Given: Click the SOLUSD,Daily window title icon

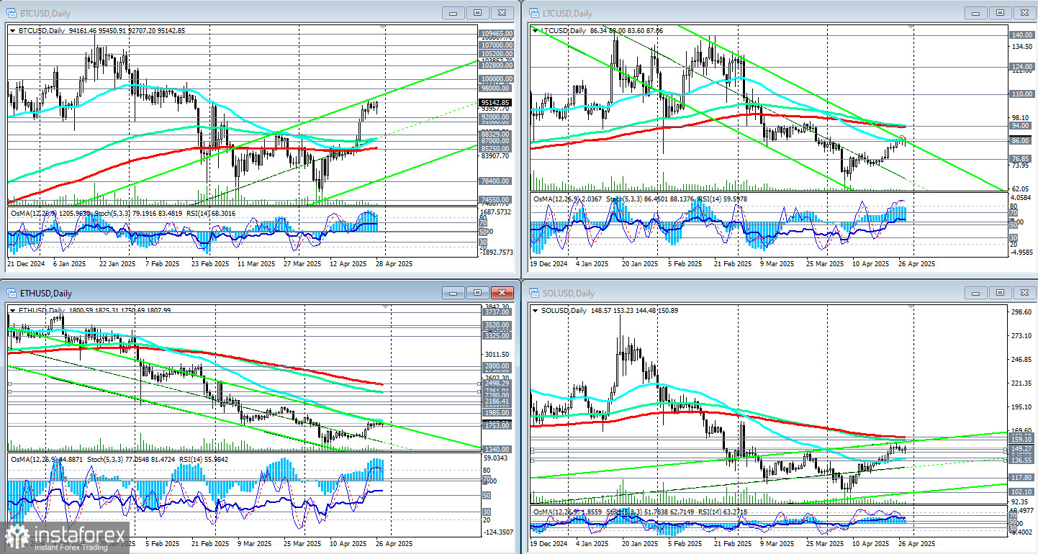Looking at the screenshot, I should (x=533, y=293).
